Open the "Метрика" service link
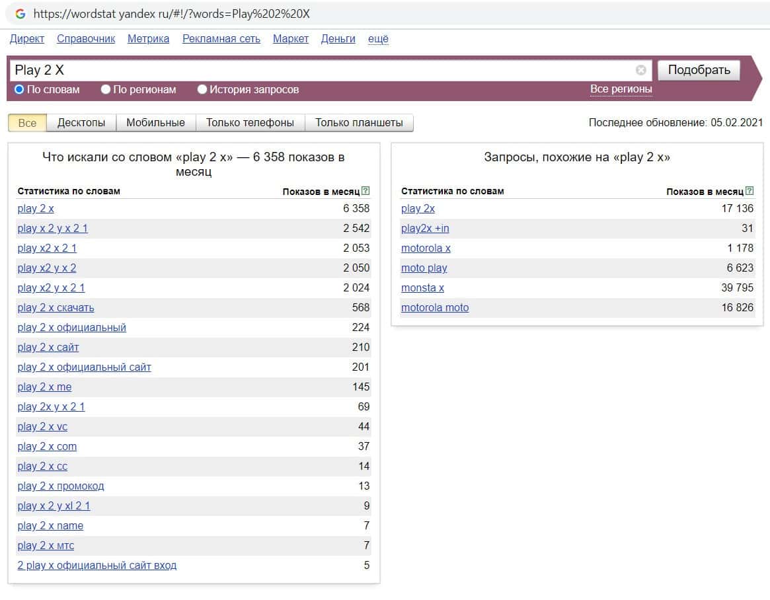Viewport: 770px width, 600px height. tap(148, 39)
